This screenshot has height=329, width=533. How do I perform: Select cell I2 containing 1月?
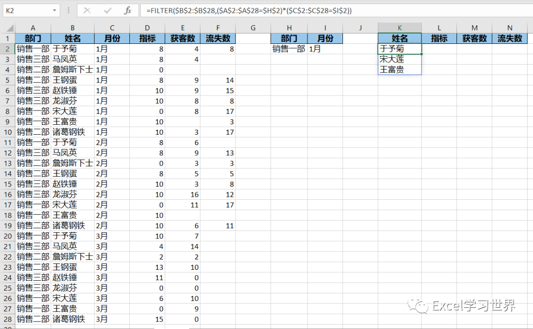point(325,49)
